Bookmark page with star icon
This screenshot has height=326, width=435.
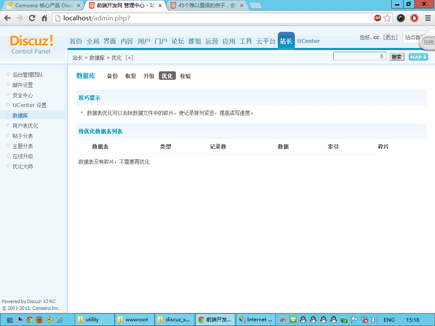tap(387, 18)
